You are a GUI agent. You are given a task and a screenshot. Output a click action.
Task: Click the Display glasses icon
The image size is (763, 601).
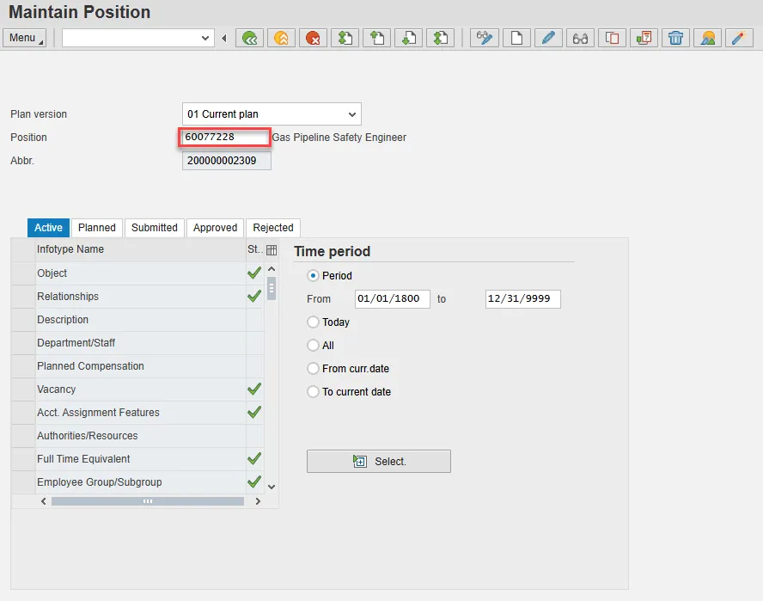coord(580,38)
